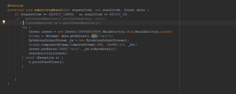Click startActivity(intent) statement
This screenshot has width=236, height=94.
pyautogui.click(x=48, y=53)
